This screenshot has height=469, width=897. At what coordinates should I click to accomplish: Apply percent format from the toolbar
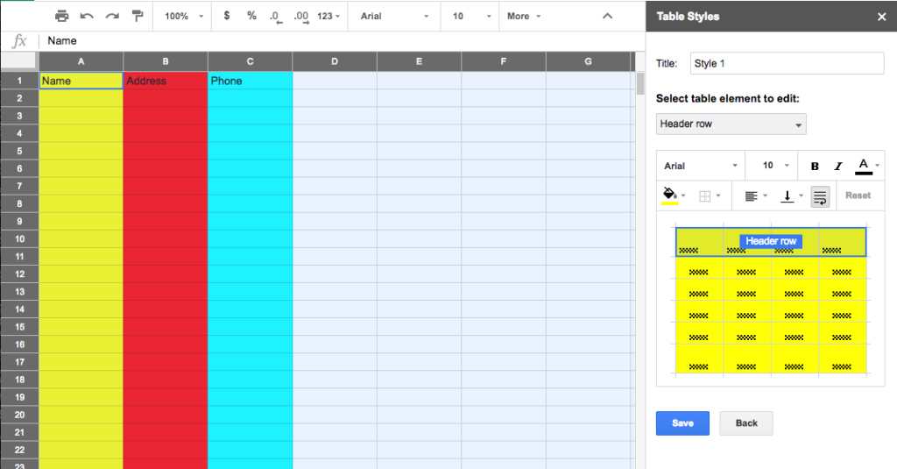point(251,16)
